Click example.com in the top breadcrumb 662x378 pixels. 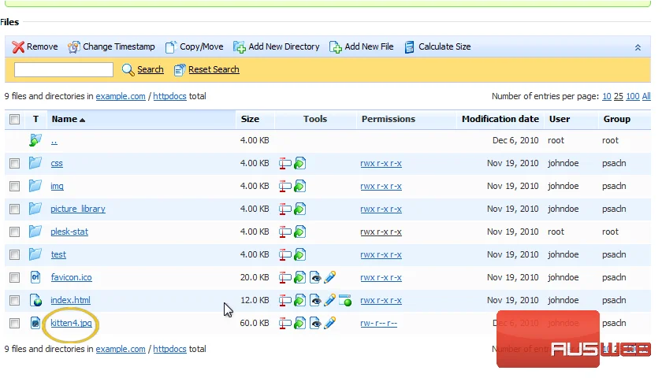[121, 96]
